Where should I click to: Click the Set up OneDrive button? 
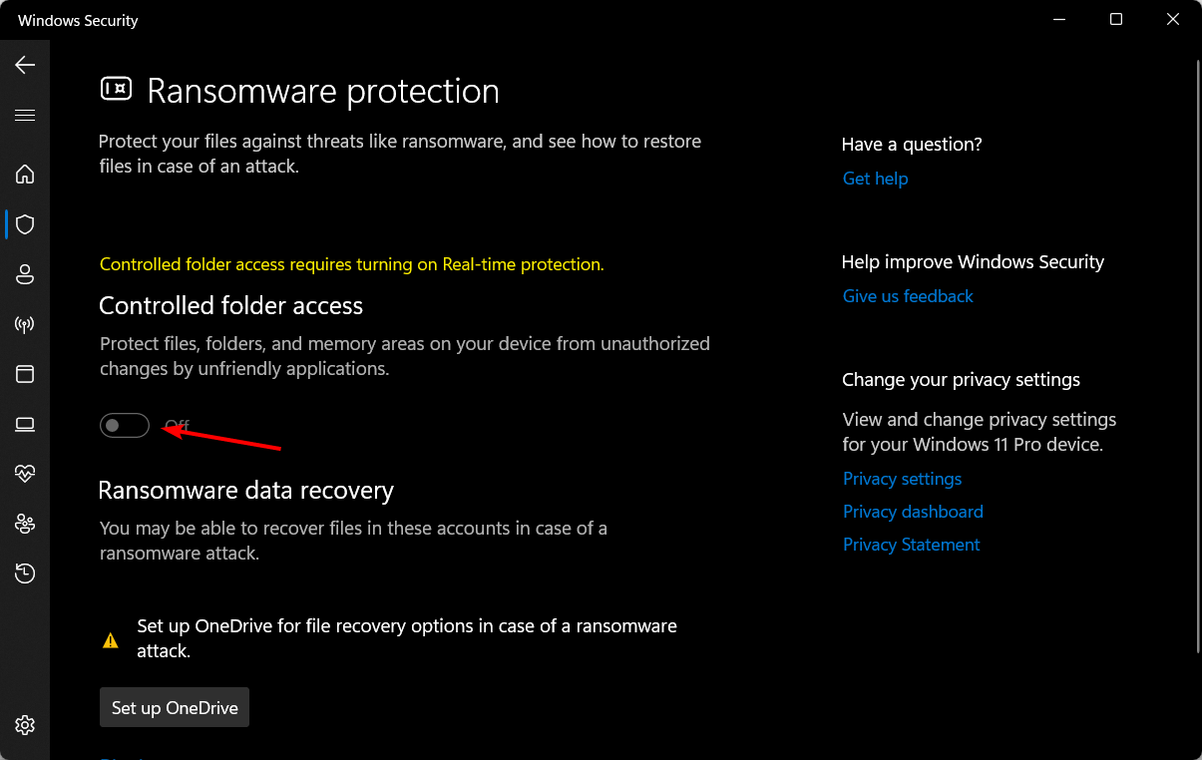click(175, 707)
